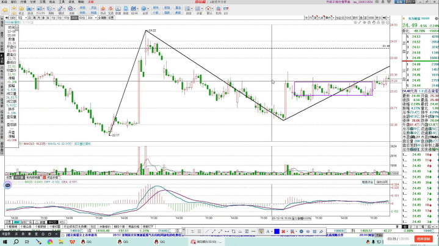The image size is (439, 246).
Task: Click the 设置 settings button
Action: pos(111,18)
